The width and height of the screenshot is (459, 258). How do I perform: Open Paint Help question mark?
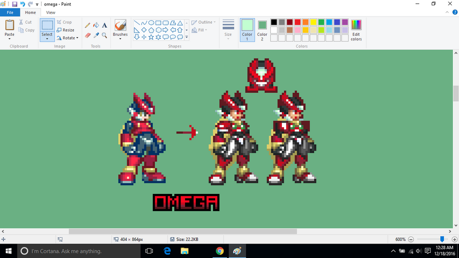455,12
